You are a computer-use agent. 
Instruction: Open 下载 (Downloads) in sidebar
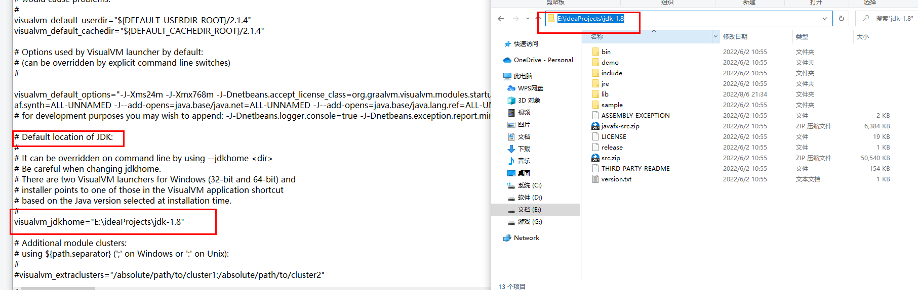[519, 149]
